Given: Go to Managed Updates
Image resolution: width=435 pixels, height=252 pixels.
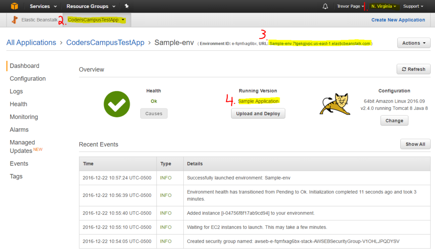Looking at the screenshot, I should coord(22,146).
